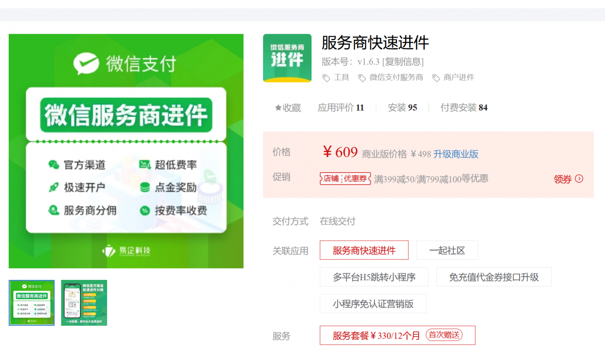Screen dimensions: 605x355
Task: Select the 服务套餐 ¥330/12个月 package
Action: click(x=376, y=336)
